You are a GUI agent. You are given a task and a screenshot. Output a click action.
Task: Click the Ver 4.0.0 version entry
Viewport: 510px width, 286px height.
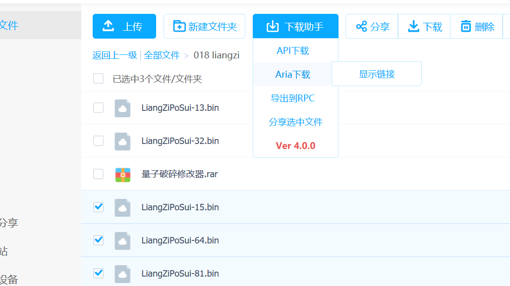point(295,145)
